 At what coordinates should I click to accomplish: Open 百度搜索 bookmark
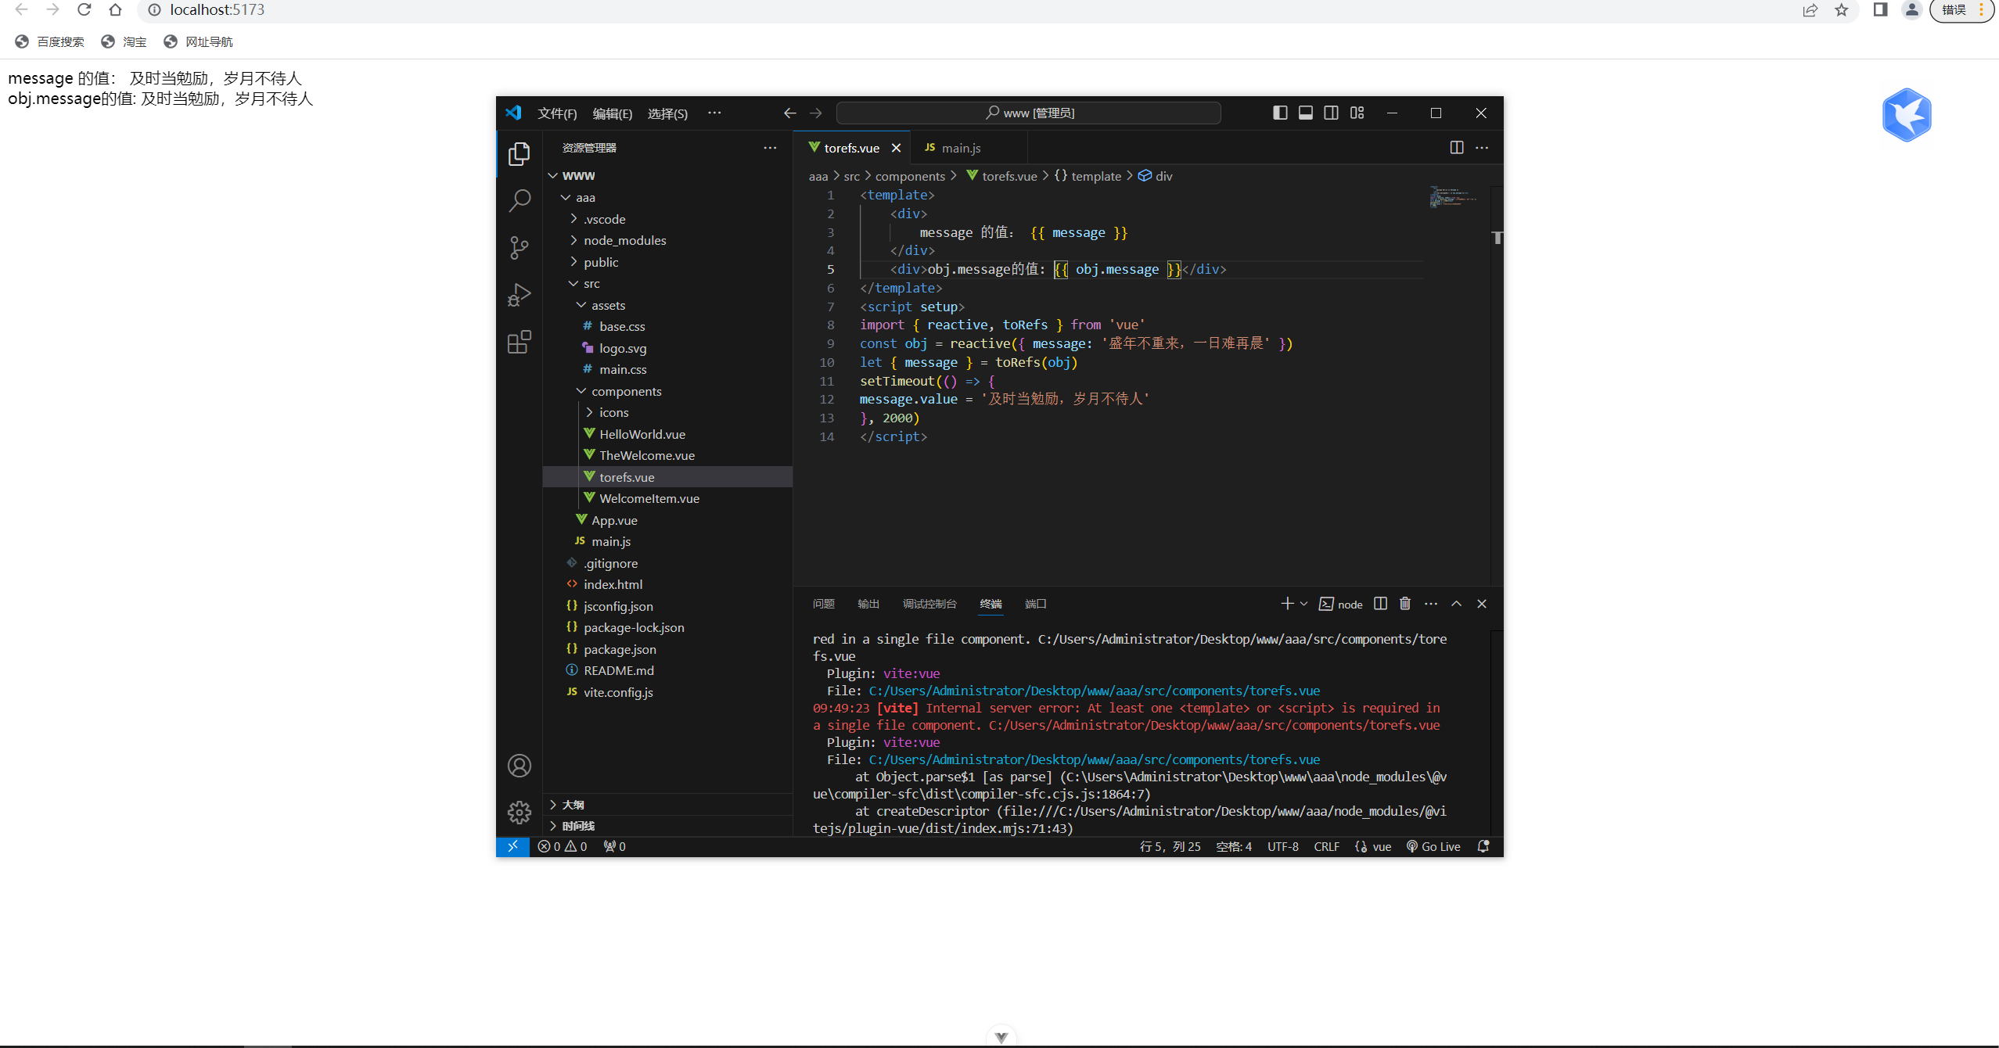50,42
